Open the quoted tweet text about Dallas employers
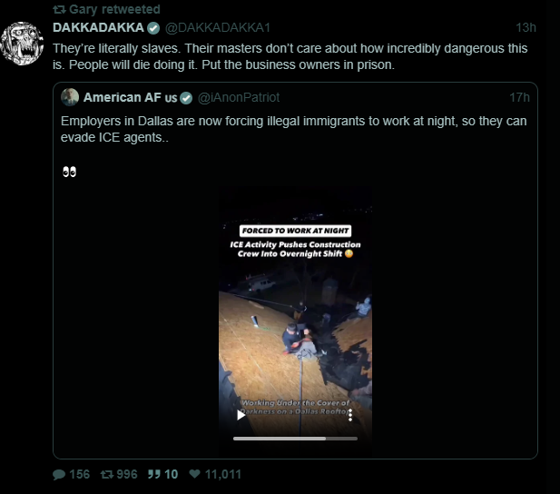 coord(293,129)
